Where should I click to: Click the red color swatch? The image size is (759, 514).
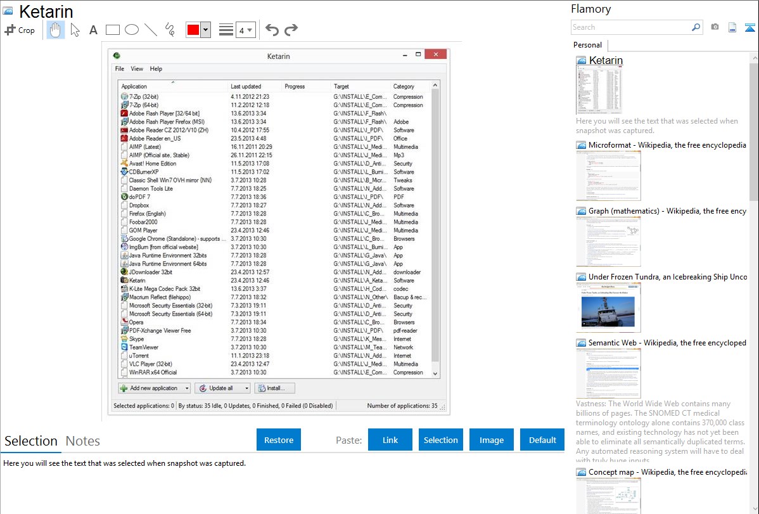click(193, 30)
